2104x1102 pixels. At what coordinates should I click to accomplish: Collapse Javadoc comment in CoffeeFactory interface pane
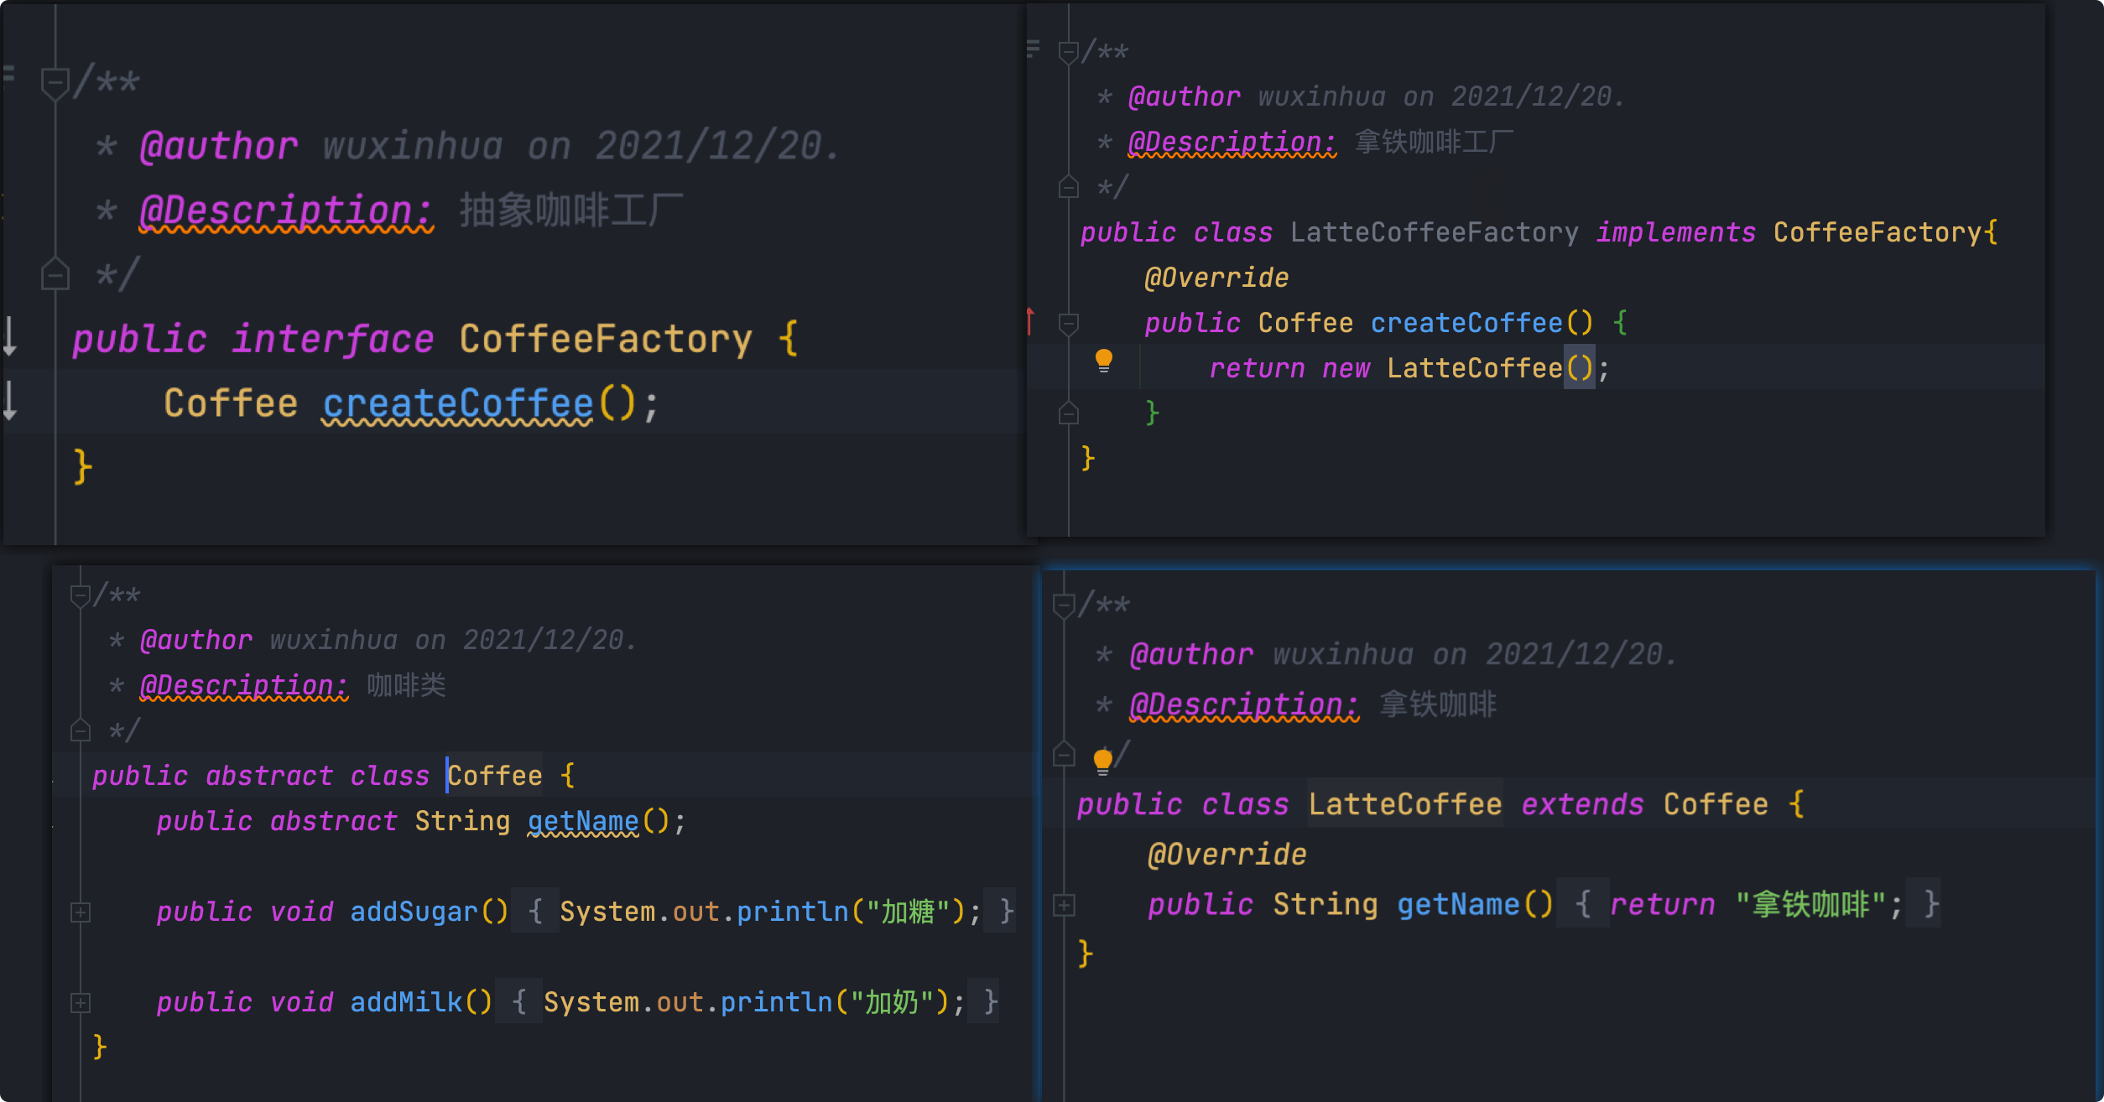point(55,82)
